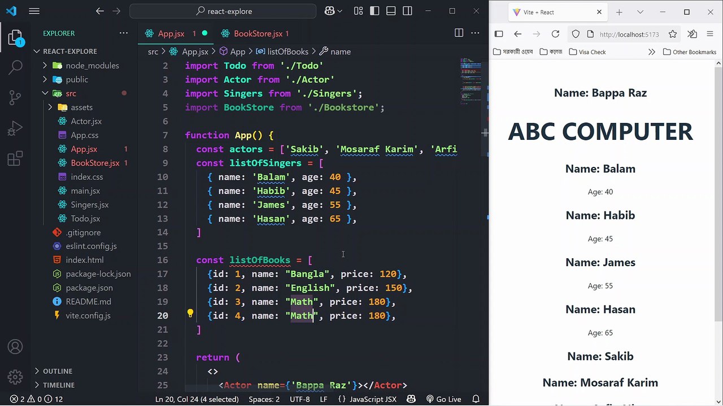Open the VS Code hamburger menu

pos(34,11)
